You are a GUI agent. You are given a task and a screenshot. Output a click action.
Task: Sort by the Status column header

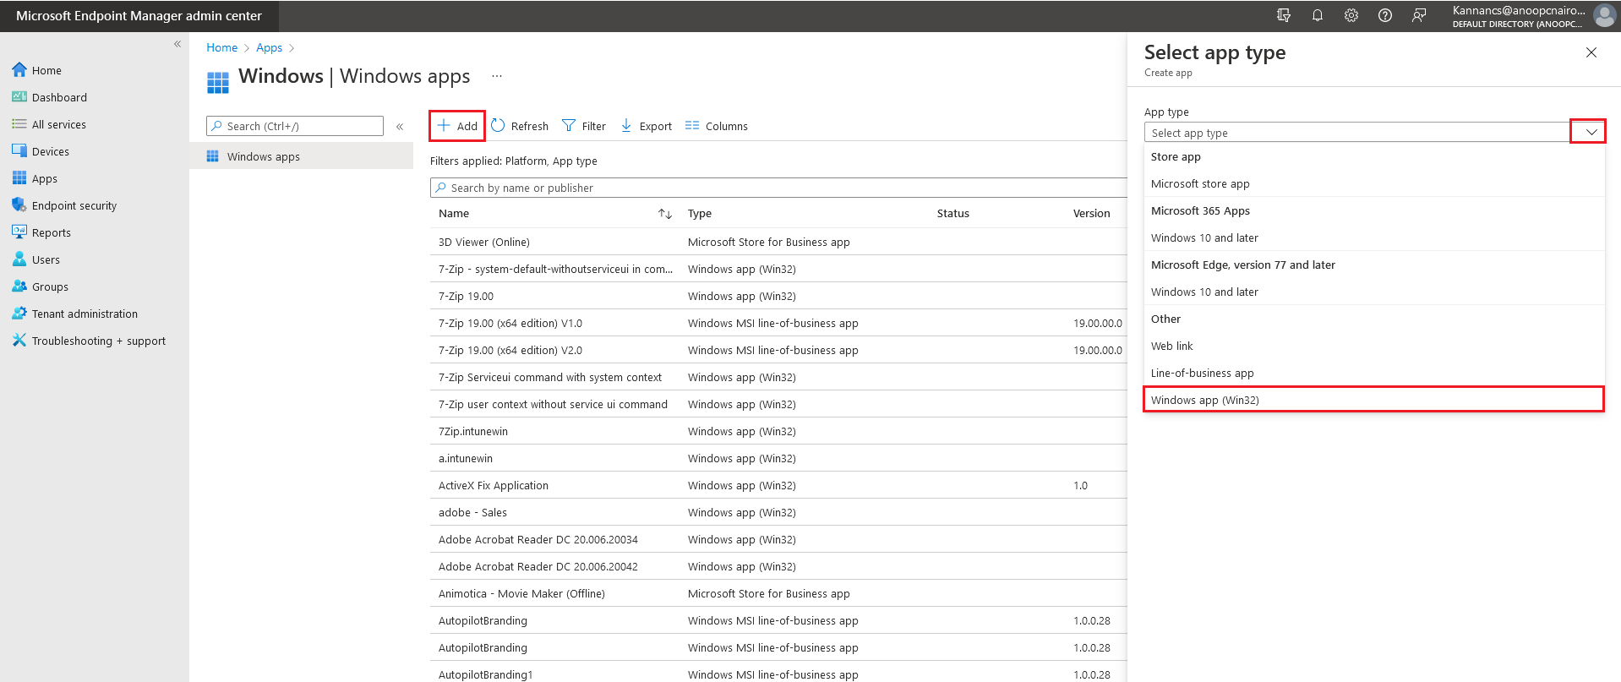click(952, 214)
